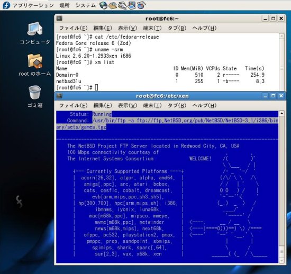Click the root@fc6:~ window title bar
Image resolution: width=291 pixels, height=274 pixels.
pyautogui.click(x=162, y=19)
